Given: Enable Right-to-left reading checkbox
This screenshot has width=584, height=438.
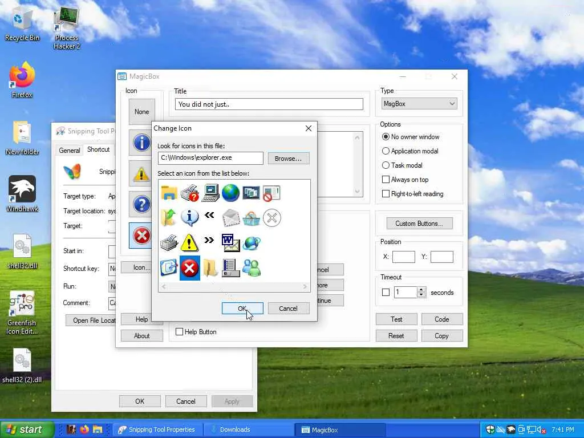Looking at the screenshot, I should pyautogui.click(x=386, y=194).
